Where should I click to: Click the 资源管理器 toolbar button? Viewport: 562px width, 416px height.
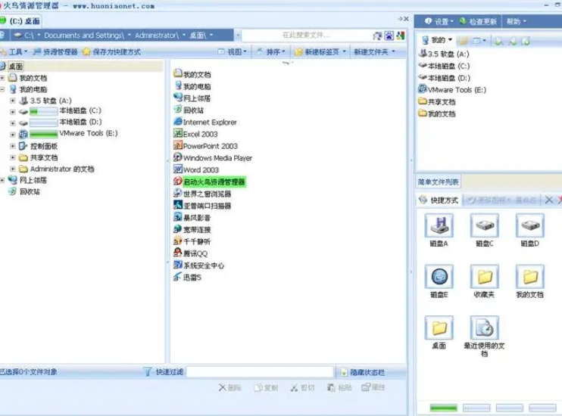point(55,52)
